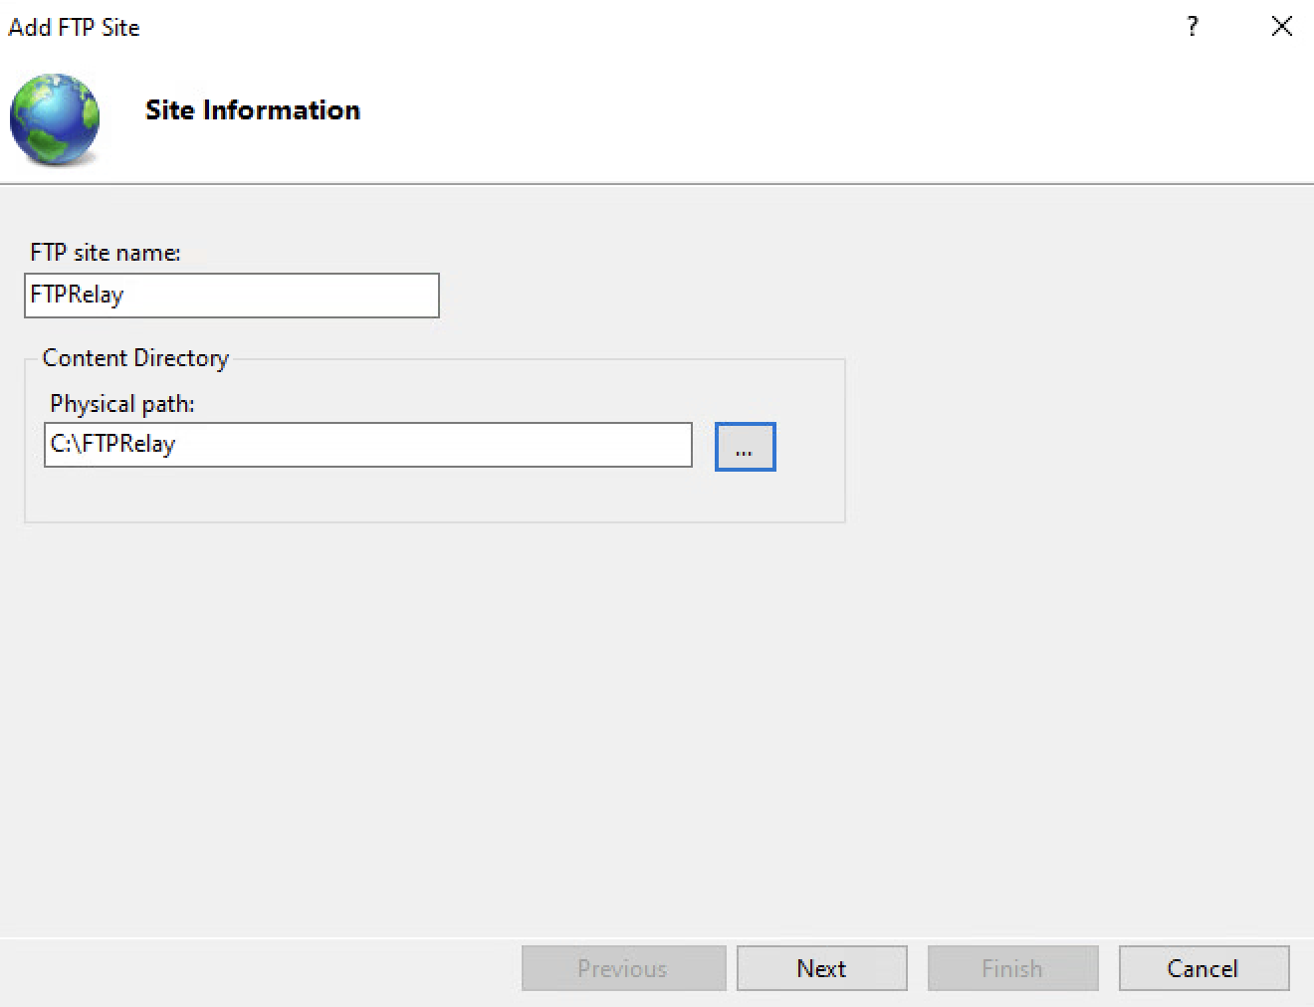
Task: Click the Physical path label
Action: [121, 404]
